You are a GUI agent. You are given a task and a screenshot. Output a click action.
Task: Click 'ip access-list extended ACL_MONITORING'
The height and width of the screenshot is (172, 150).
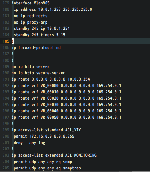click(54, 155)
